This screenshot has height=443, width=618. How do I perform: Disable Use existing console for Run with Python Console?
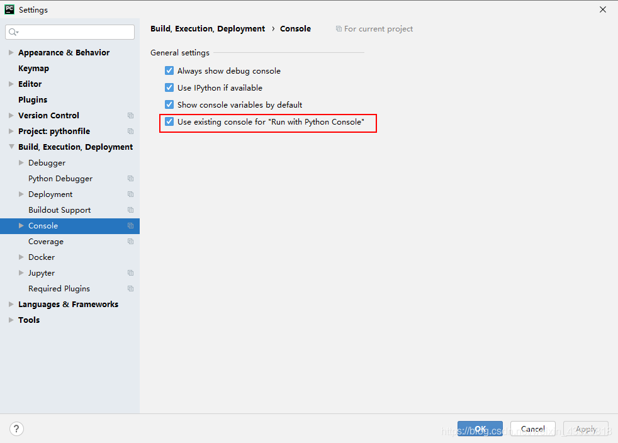click(169, 121)
